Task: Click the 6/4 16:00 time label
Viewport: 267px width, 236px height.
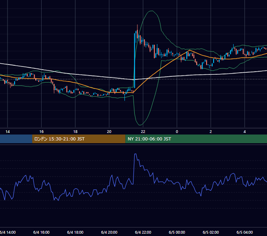Action: click(x=41, y=232)
